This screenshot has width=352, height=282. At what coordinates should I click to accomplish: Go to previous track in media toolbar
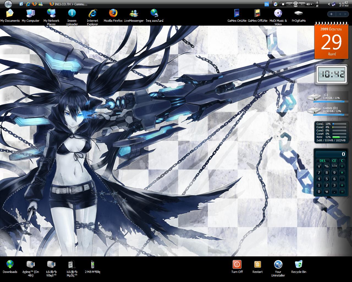point(289,4)
